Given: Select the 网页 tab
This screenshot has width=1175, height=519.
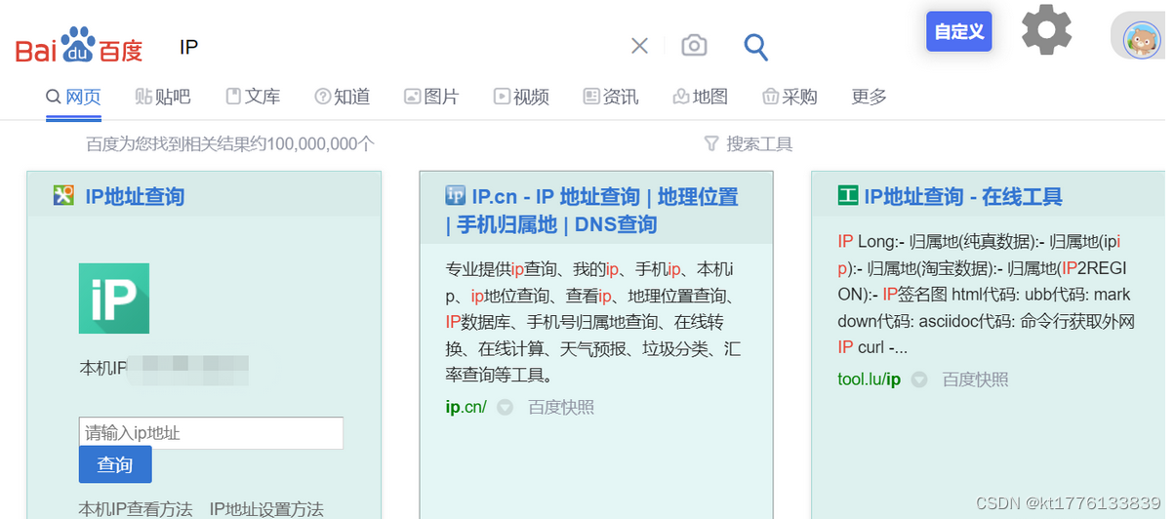Looking at the screenshot, I should point(74,97).
